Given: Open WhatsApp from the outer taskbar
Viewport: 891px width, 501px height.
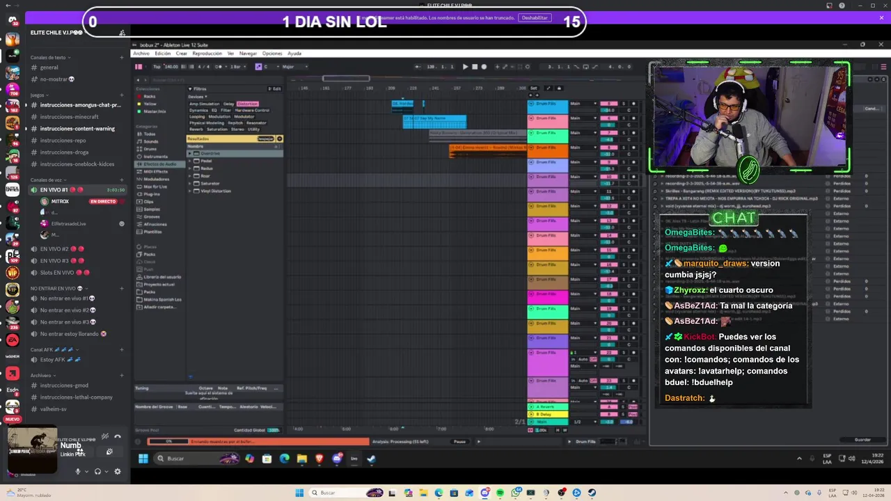Looking at the screenshot, I should pyautogui.click(x=516, y=493).
